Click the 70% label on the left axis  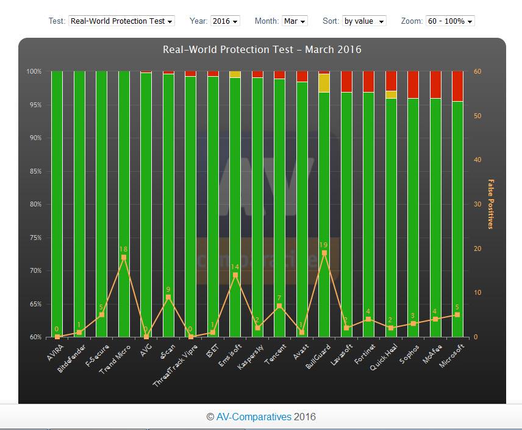pyautogui.click(x=35, y=270)
